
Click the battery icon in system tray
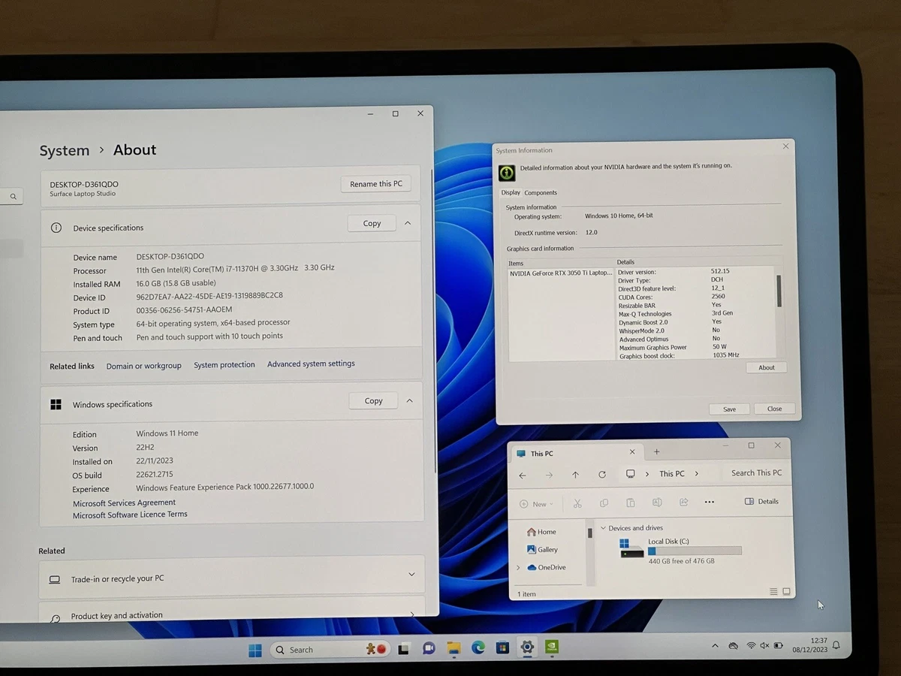779,646
